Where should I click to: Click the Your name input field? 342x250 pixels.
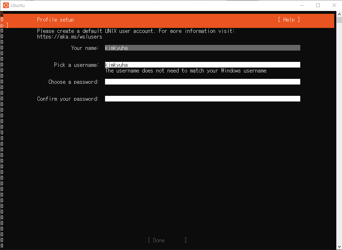tap(202, 48)
